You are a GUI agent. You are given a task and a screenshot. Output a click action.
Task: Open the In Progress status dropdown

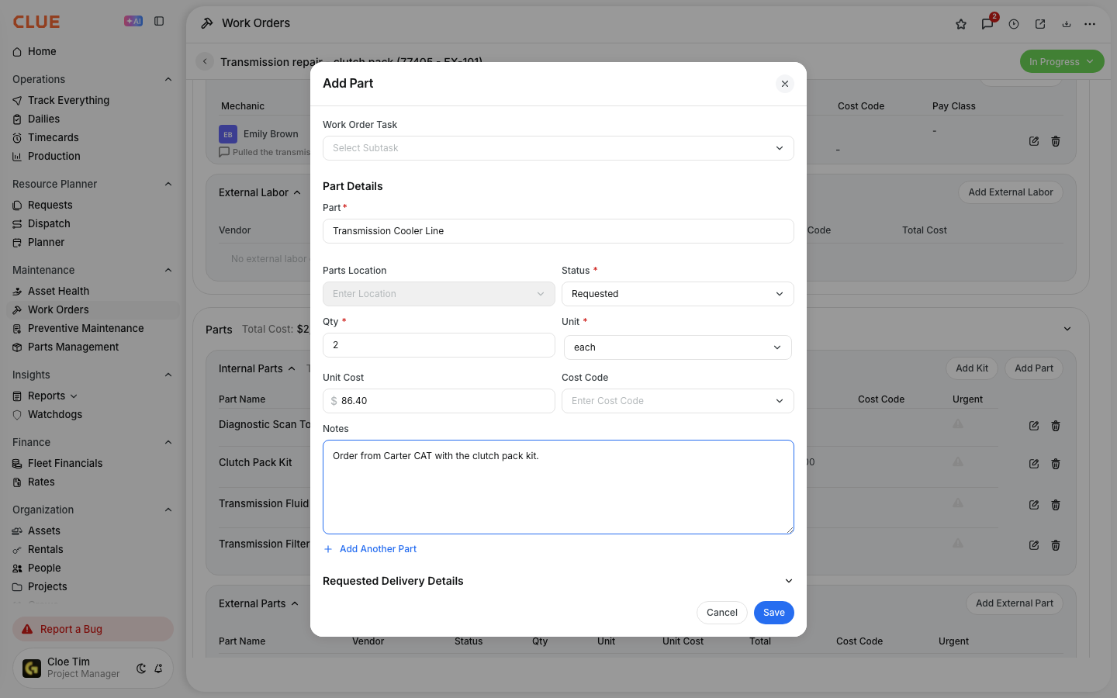pyautogui.click(x=1062, y=62)
